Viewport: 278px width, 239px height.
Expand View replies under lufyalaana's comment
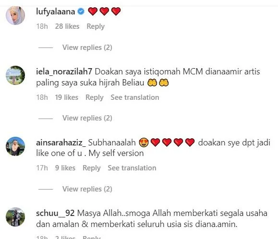pyautogui.click(x=87, y=48)
